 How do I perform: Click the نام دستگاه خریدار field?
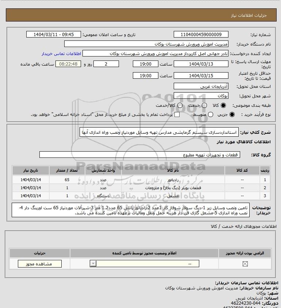146,44
